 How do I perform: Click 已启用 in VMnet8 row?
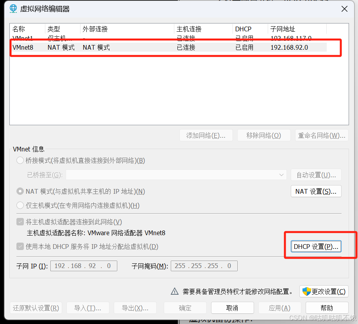[x=244, y=47]
